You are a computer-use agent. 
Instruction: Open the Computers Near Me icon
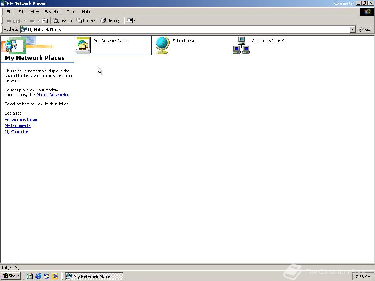[x=241, y=45]
